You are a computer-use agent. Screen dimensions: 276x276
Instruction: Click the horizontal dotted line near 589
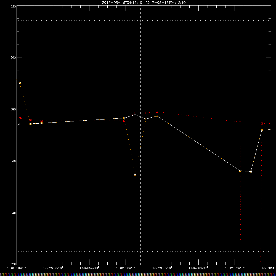(144, 86)
